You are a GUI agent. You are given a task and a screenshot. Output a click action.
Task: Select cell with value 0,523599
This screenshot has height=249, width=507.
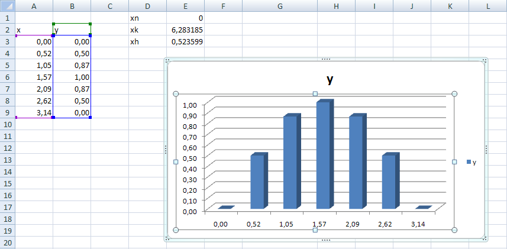[185, 42]
